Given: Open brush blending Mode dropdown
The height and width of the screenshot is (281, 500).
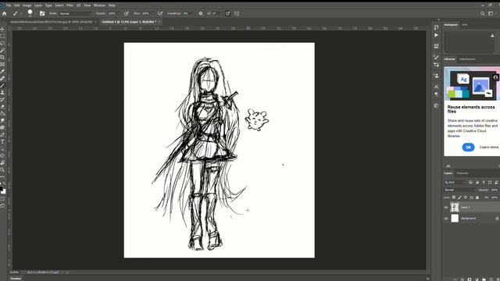Looking at the screenshot, I should pos(76,14).
